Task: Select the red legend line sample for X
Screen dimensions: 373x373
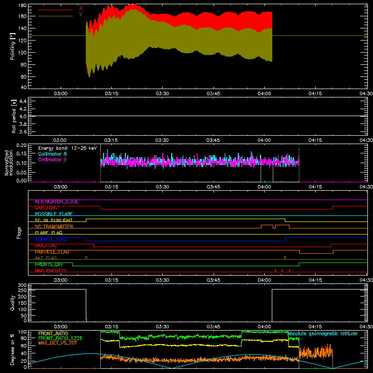Action: (x=55, y=10)
